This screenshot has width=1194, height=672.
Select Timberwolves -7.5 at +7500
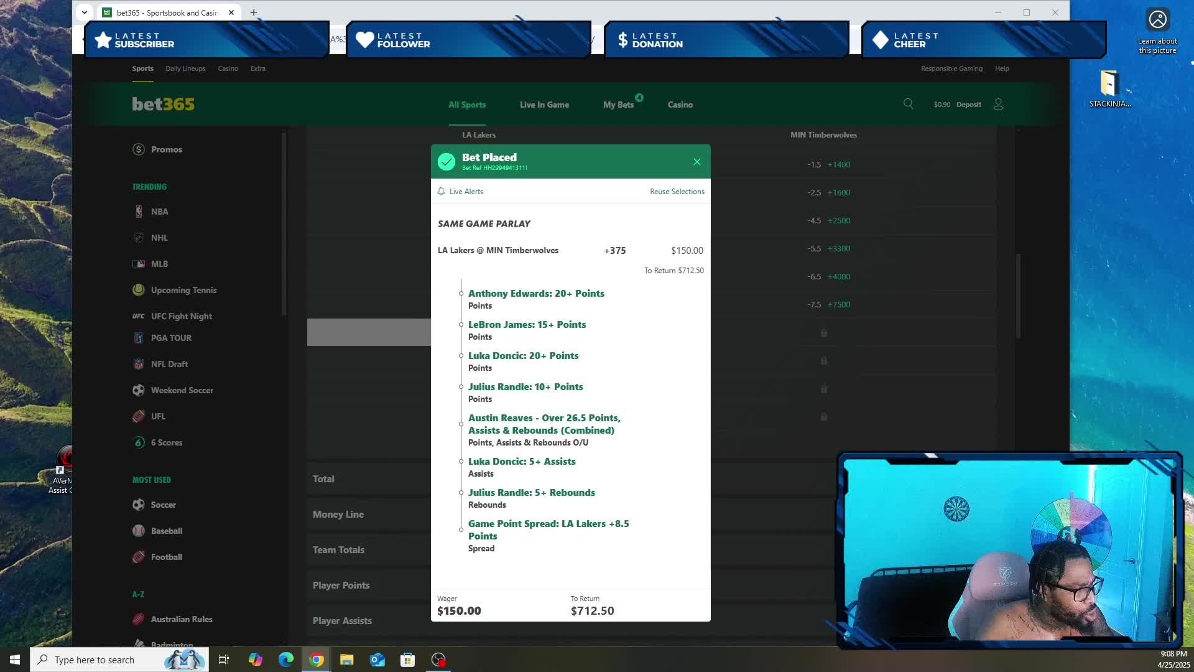(x=828, y=305)
